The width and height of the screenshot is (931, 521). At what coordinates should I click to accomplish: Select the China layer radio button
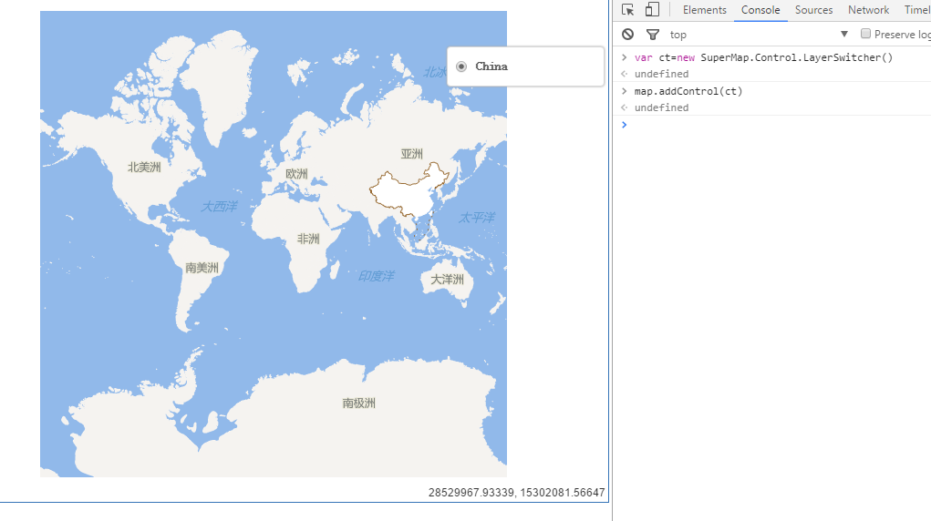click(461, 66)
